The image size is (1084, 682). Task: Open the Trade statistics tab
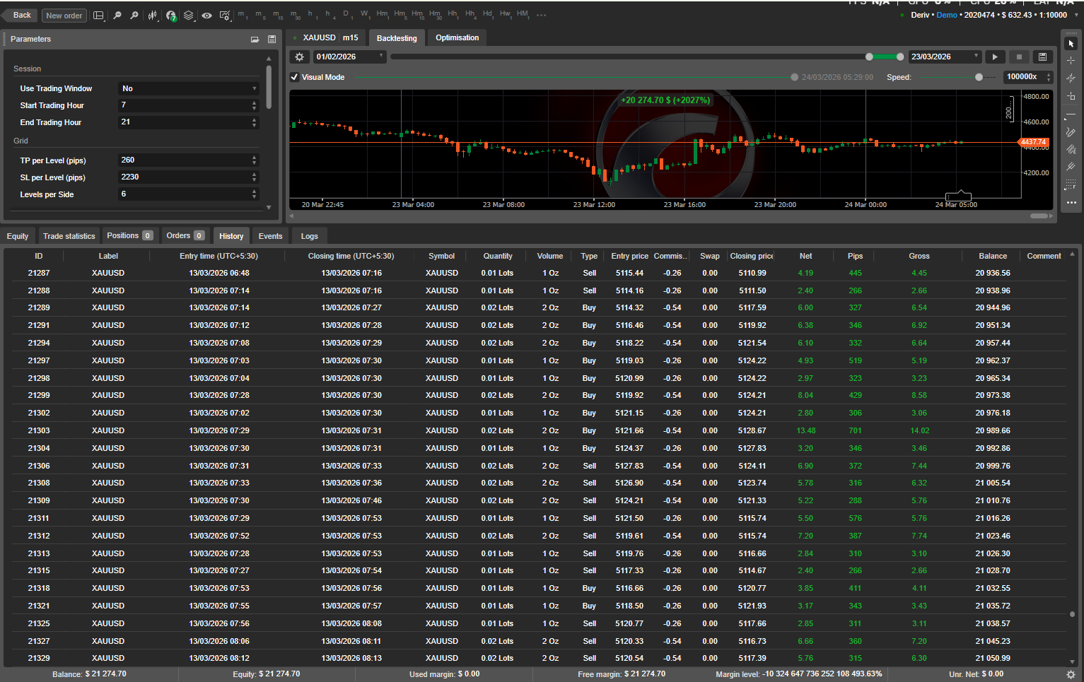tap(69, 236)
